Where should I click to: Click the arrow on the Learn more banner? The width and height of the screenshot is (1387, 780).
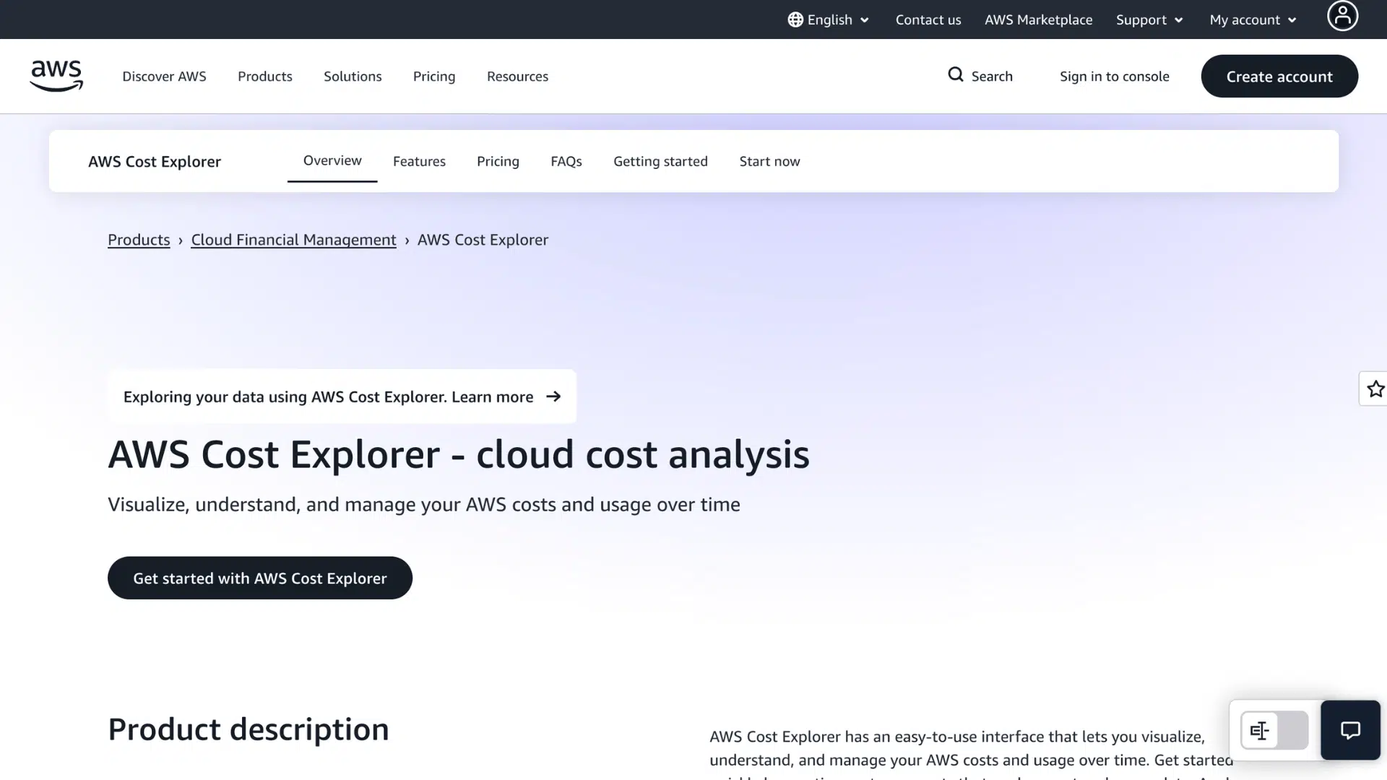pos(554,396)
